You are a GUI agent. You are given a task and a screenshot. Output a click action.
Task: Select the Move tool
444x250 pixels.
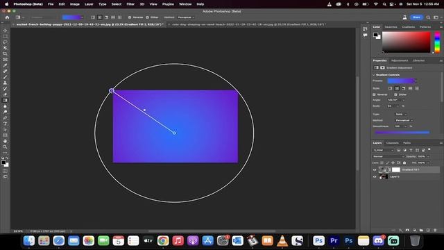coord(5,31)
